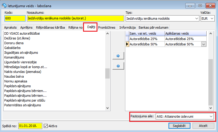Select Normu apmaksa in list
Viewport: 218px width, 132px height.
pos(16,81)
